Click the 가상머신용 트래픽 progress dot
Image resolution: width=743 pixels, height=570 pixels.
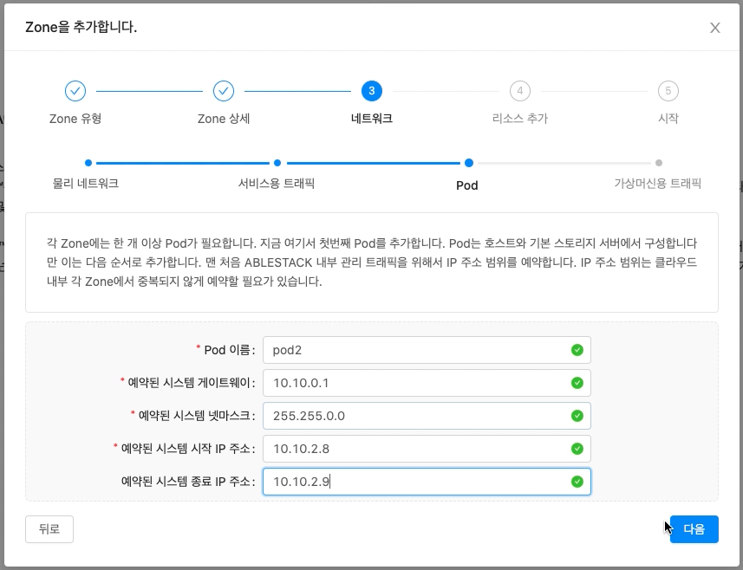point(659,162)
